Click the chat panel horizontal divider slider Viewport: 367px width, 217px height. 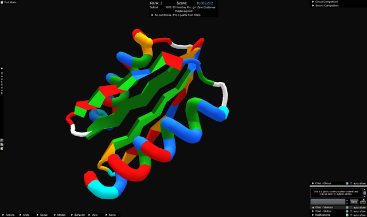point(338,186)
